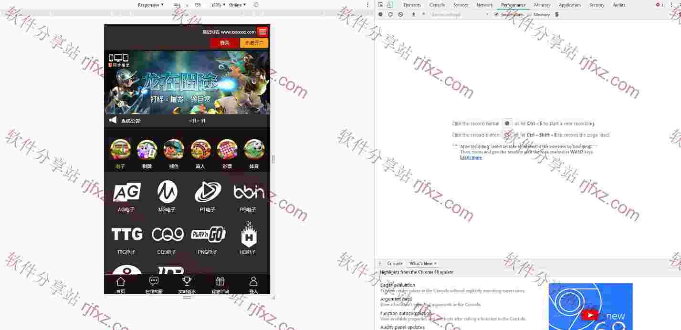Activate DevTools inspect element picker
Viewport: 681px width, 330px height.
pyautogui.click(x=380, y=5)
